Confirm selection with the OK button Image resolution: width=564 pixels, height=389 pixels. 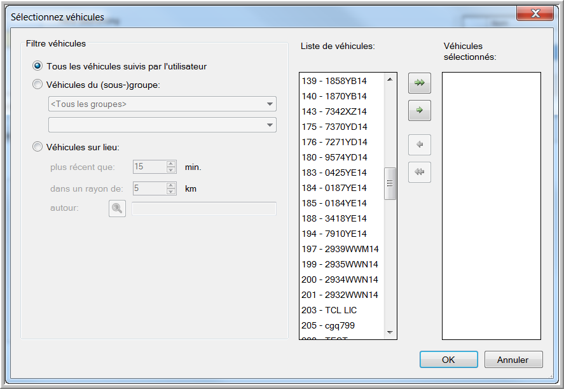(x=448, y=360)
